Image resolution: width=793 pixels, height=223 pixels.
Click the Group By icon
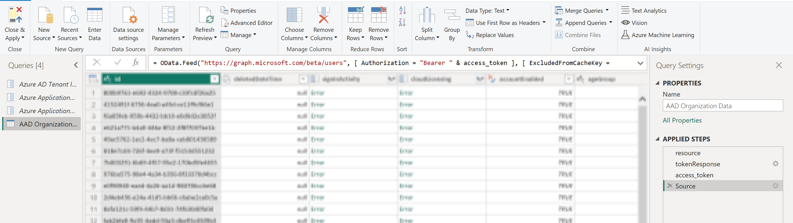(x=452, y=15)
